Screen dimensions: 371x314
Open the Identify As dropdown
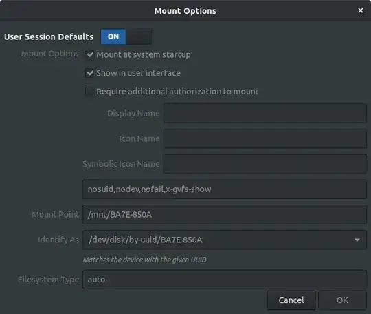tap(225, 240)
